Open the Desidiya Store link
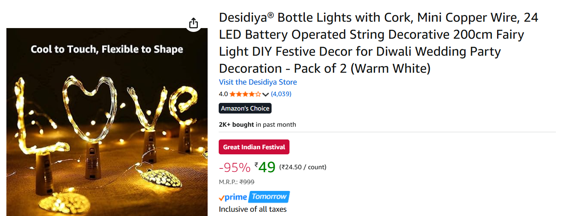 [x=258, y=82]
